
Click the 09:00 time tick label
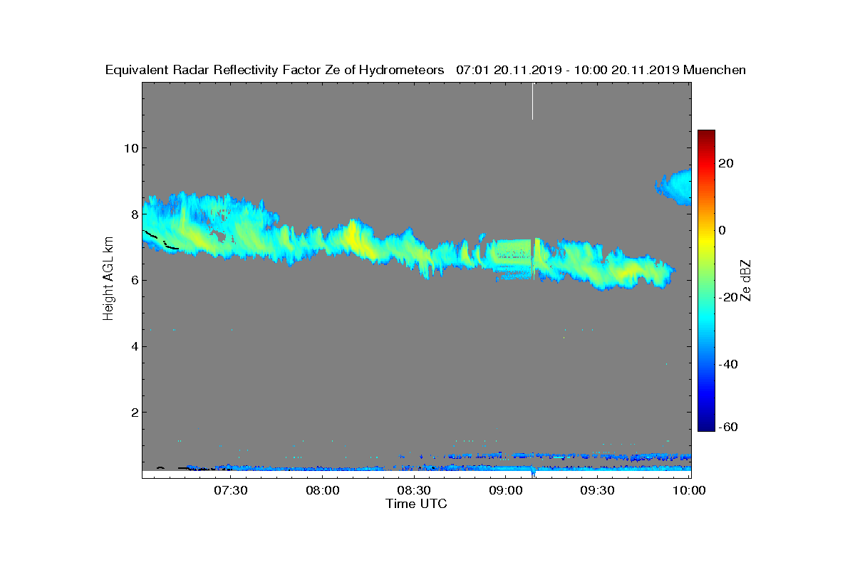coord(505,490)
